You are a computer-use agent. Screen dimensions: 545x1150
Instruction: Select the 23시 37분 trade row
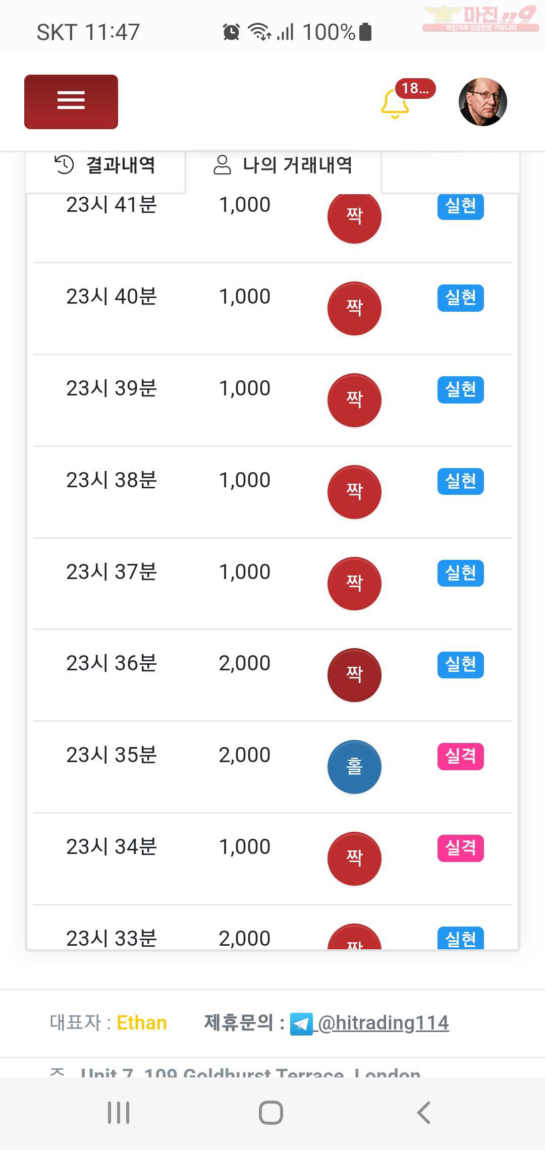[x=272, y=584]
